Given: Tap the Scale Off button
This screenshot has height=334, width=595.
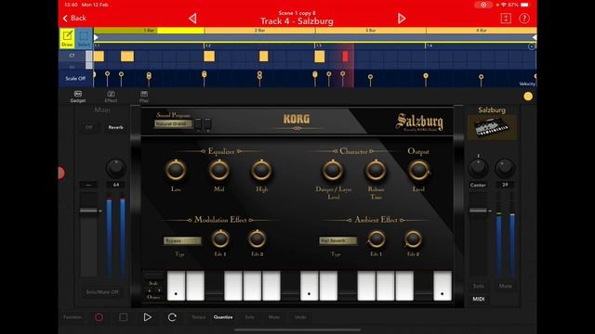Looking at the screenshot, I should 75,78.
